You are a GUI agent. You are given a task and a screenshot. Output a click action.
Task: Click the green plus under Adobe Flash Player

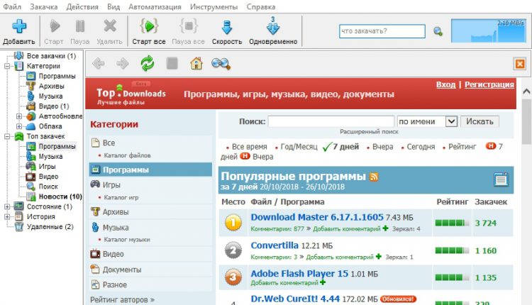coord(322,282)
